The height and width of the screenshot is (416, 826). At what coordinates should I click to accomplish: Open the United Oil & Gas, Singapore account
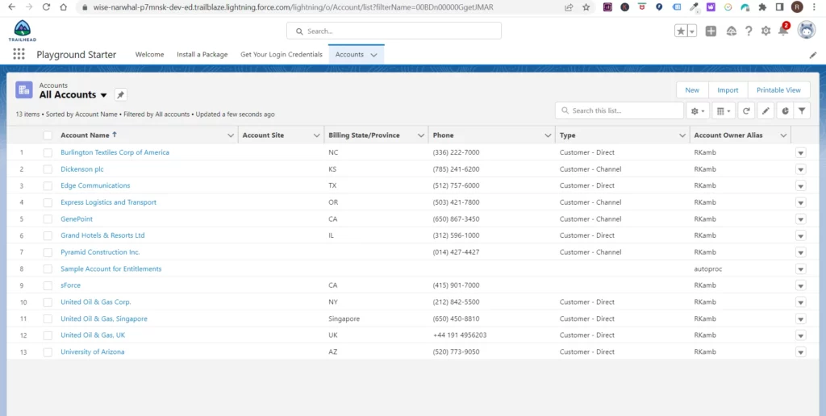[x=104, y=318]
